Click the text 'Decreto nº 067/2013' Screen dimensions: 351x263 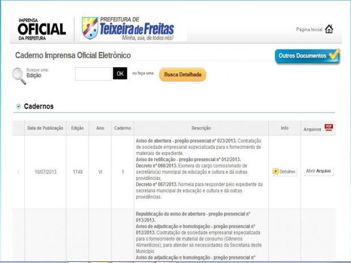click(156, 184)
